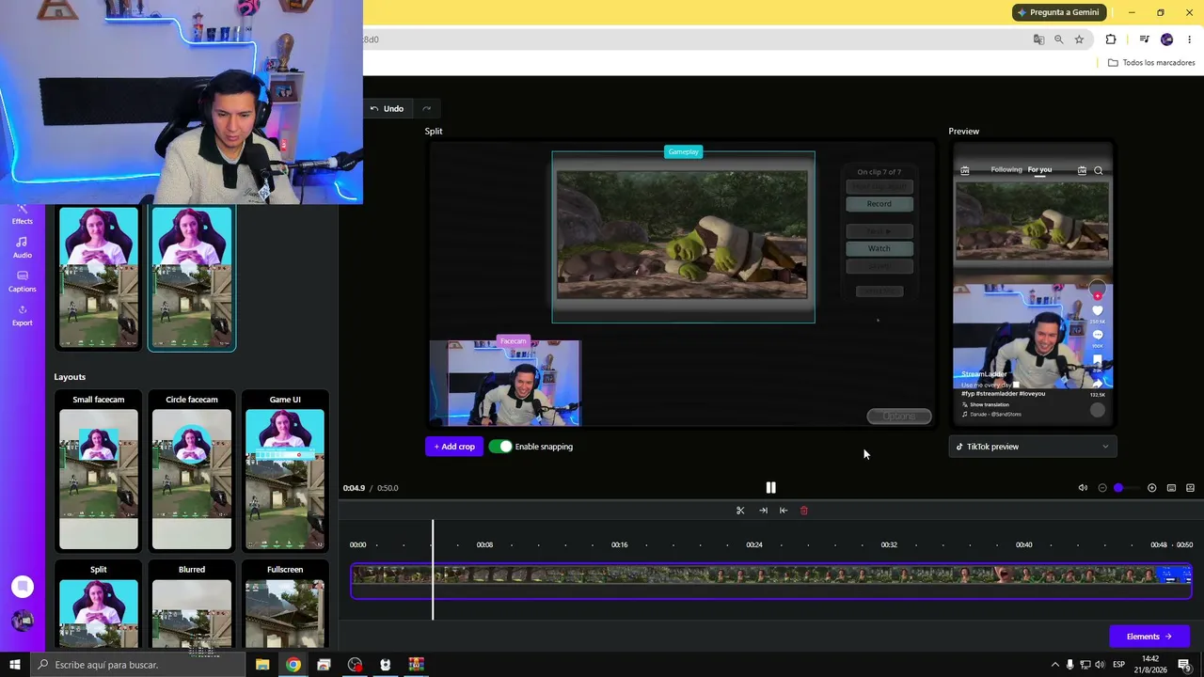This screenshot has width=1204, height=677.
Task: Click the redo arrow next to Undo
Action: coord(426,108)
